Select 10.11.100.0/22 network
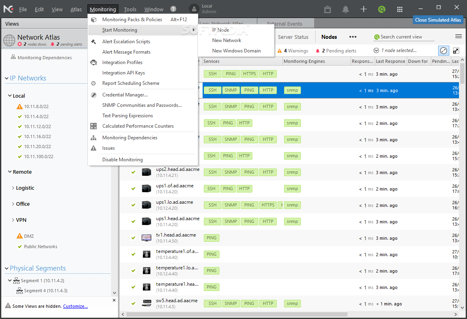 [39, 156]
